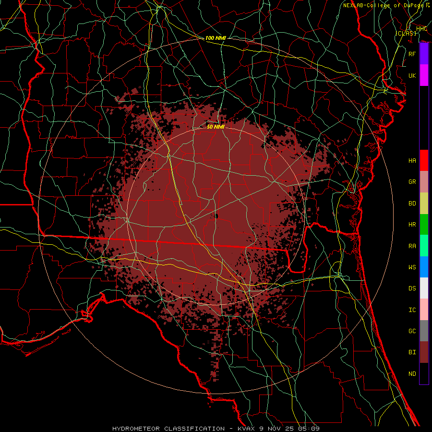Click the magenta UK legend color swatch
Viewport: 432px width, 432px height.
coord(424,75)
